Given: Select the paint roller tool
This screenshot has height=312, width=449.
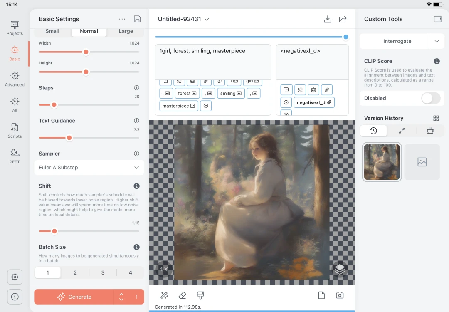Looking at the screenshot, I should [200, 295].
